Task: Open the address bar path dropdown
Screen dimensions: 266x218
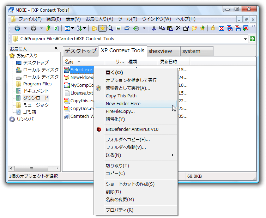Action: [245, 39]
